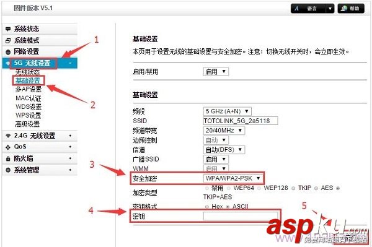Screen dimensions: 372x247
Task: Open 基础设置 submenu link
Action: click(x=28, y=80)
